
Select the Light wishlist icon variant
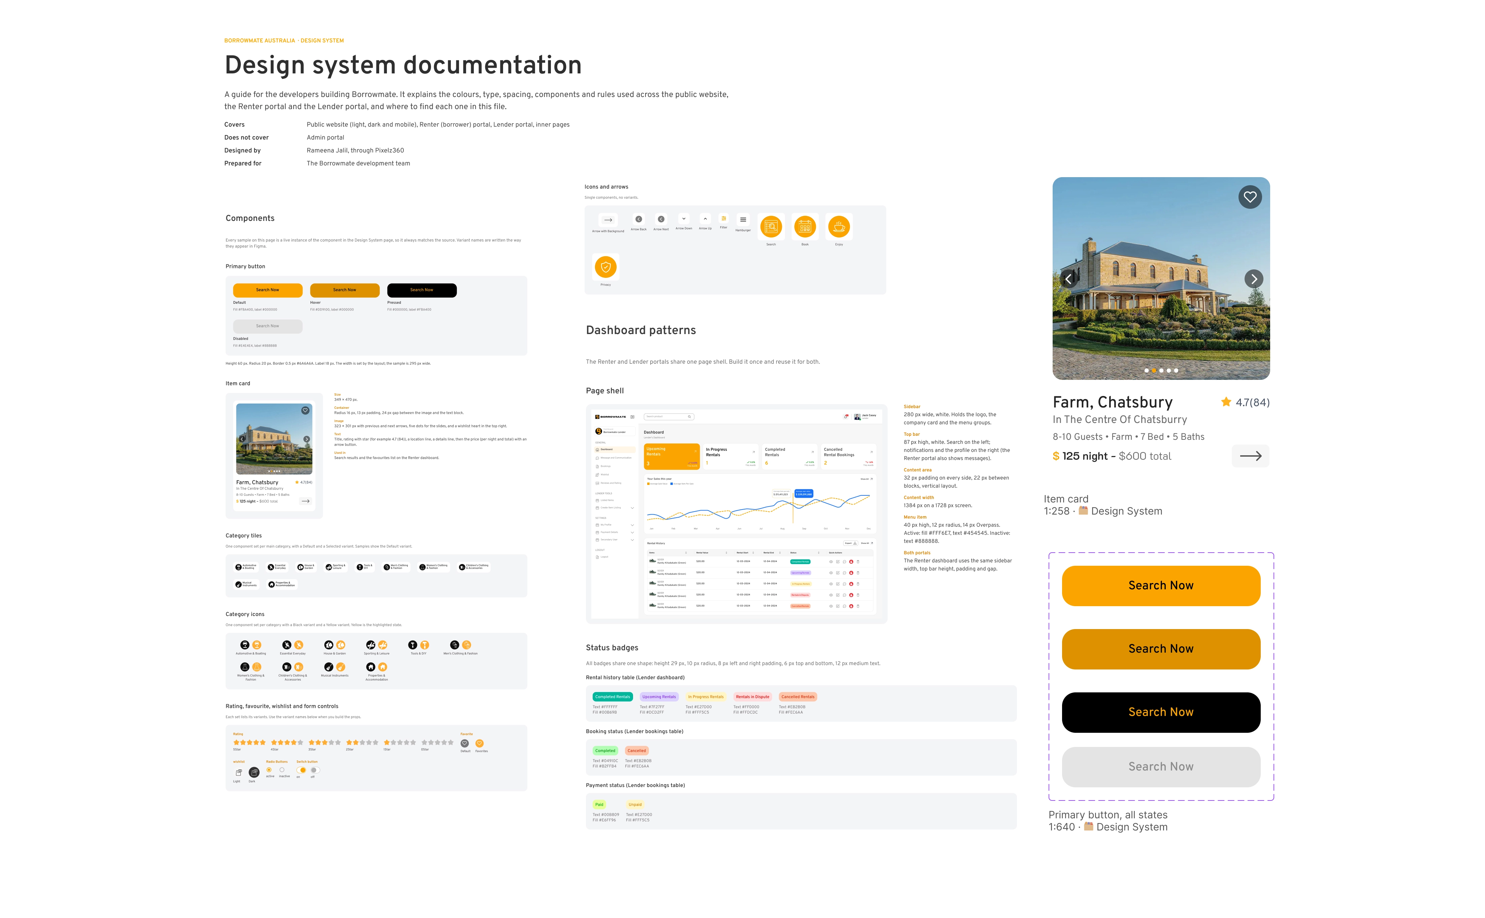click(239, 772)
